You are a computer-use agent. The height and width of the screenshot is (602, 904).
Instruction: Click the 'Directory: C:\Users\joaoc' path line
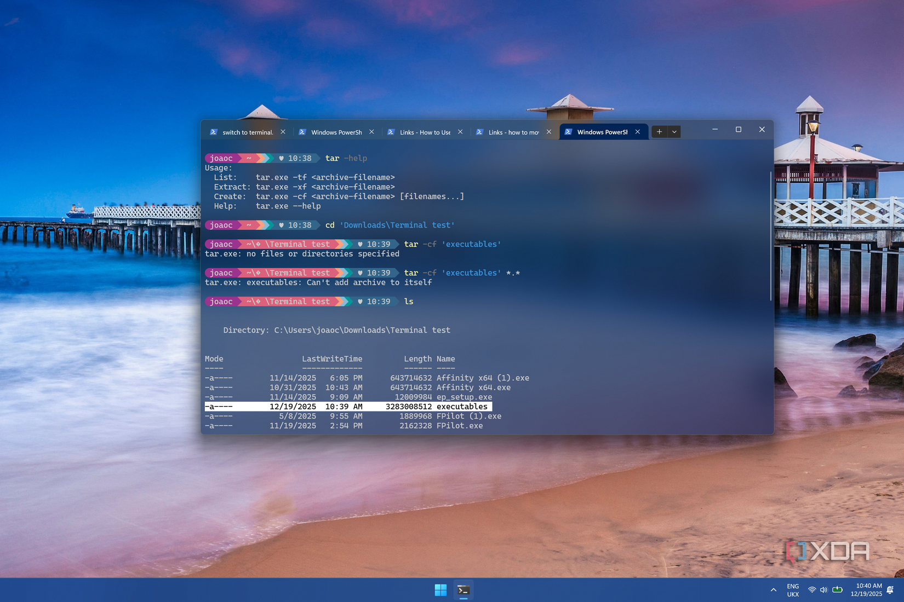point(336,330)
